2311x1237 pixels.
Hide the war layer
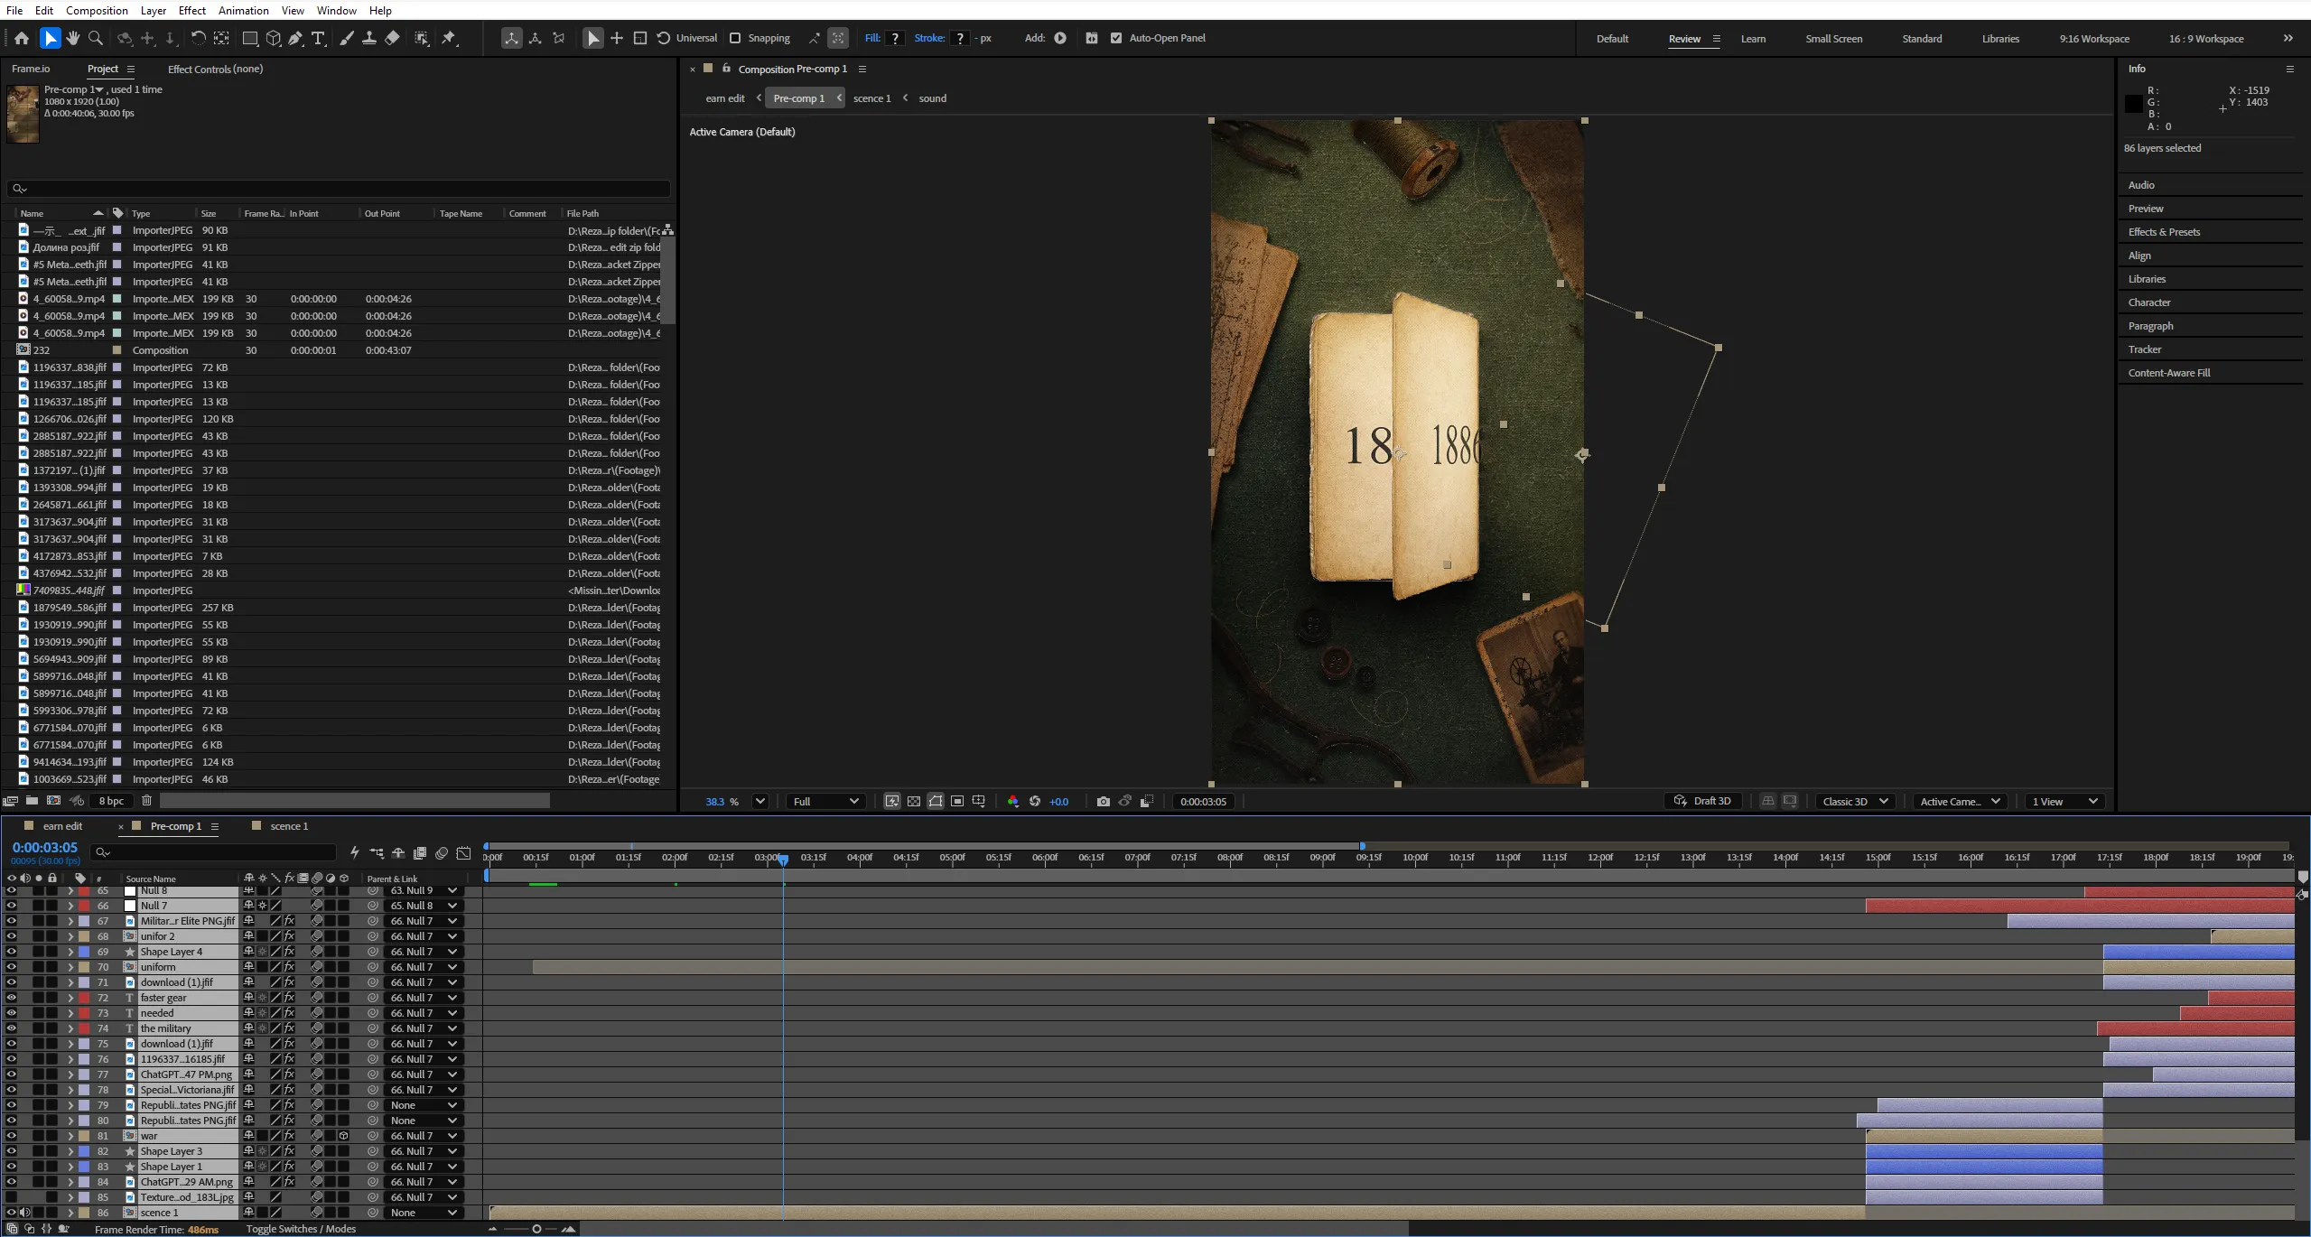point(11,1136)
